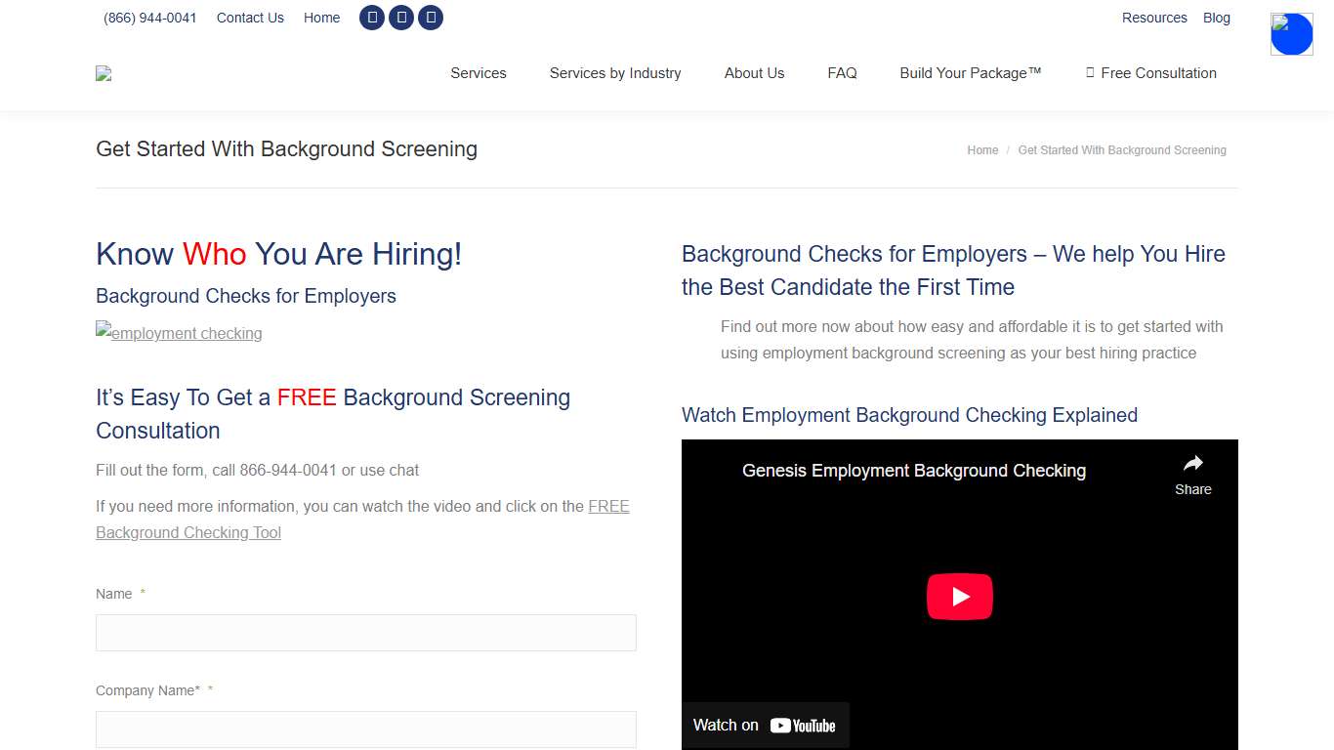The width and height of the screenshot is (1334, 750).
Task: Open the Services dropdown menu
Action: [478, 73]
